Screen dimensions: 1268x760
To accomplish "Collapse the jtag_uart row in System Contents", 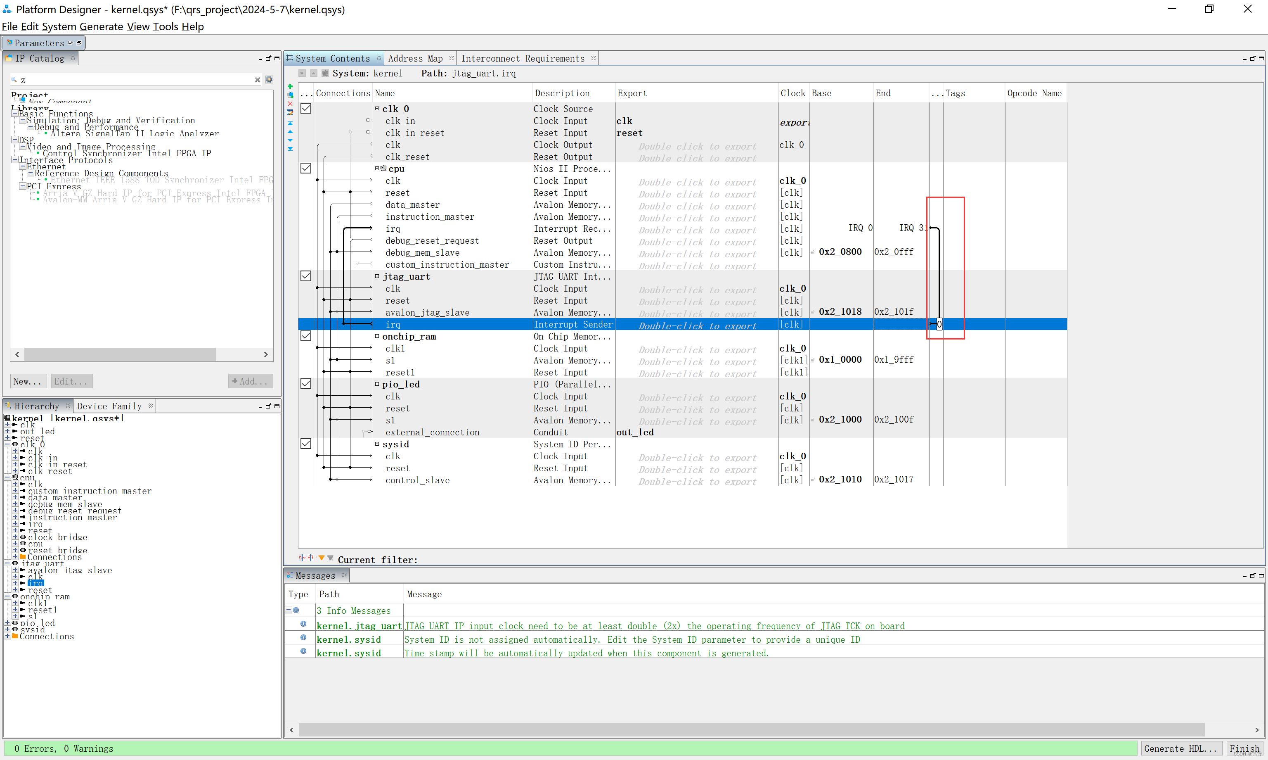I will (377, 276).
